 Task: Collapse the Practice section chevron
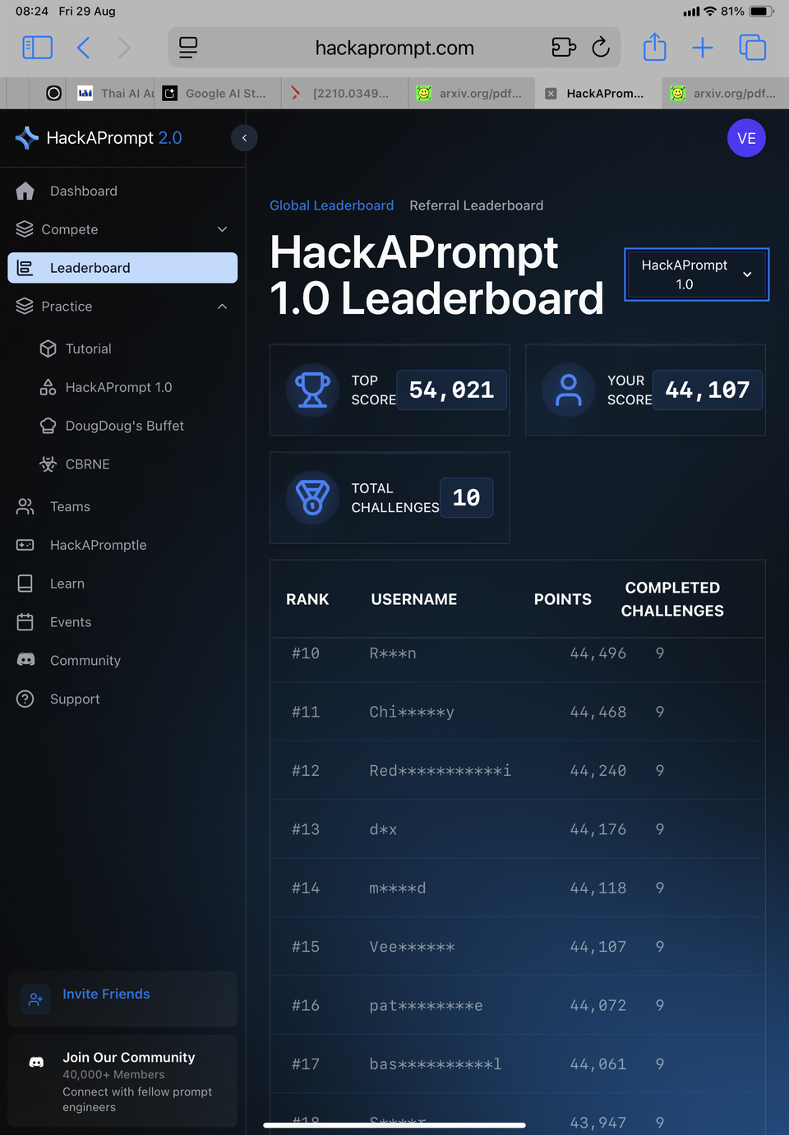pos(222,307)
